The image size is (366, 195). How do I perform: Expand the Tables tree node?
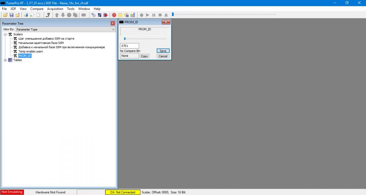coord(5,60)
